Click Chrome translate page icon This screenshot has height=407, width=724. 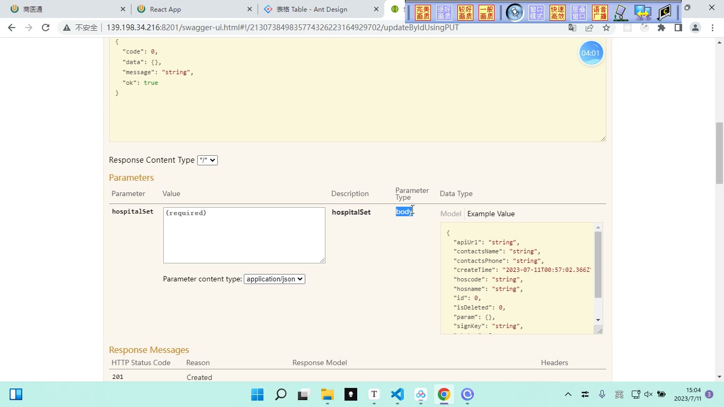point(572,28)
